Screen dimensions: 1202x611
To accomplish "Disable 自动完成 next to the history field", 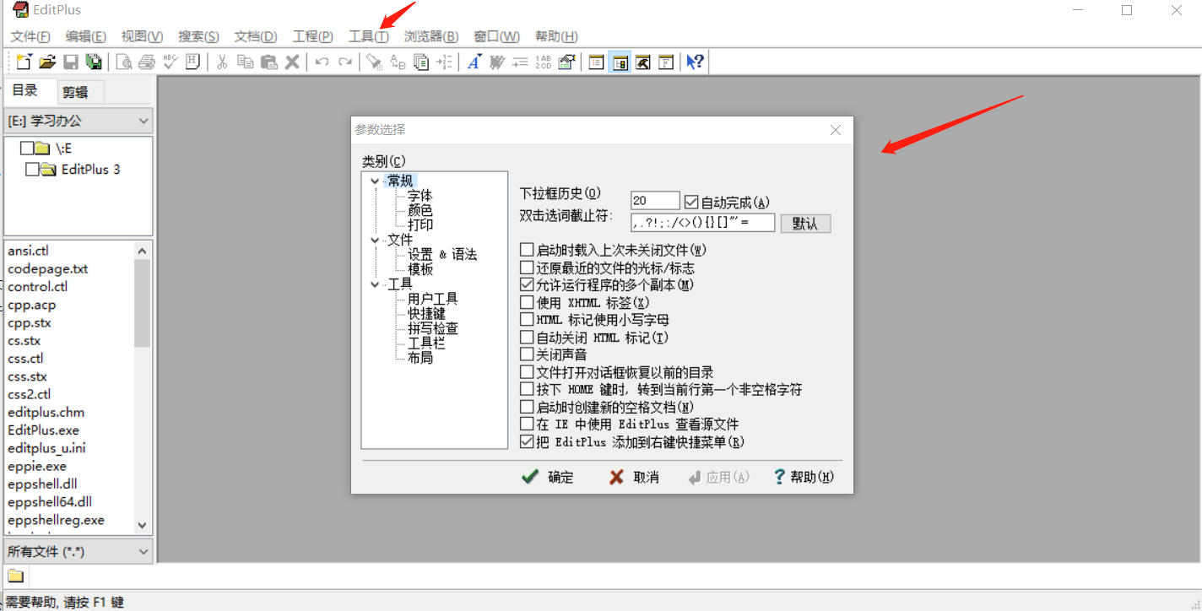I will (x=690, y=200).
